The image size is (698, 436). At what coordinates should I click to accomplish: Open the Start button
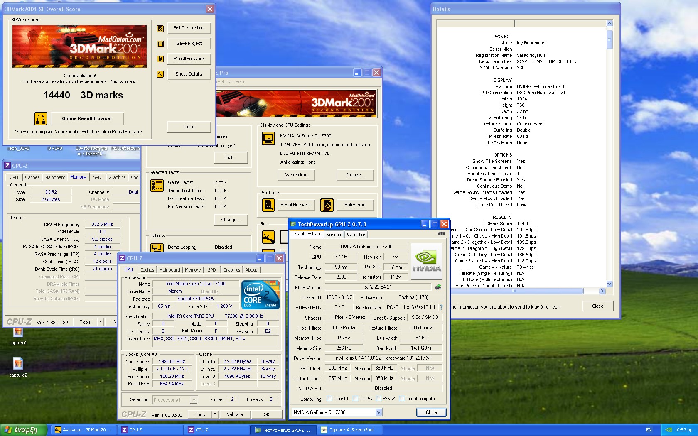(23, 430)
